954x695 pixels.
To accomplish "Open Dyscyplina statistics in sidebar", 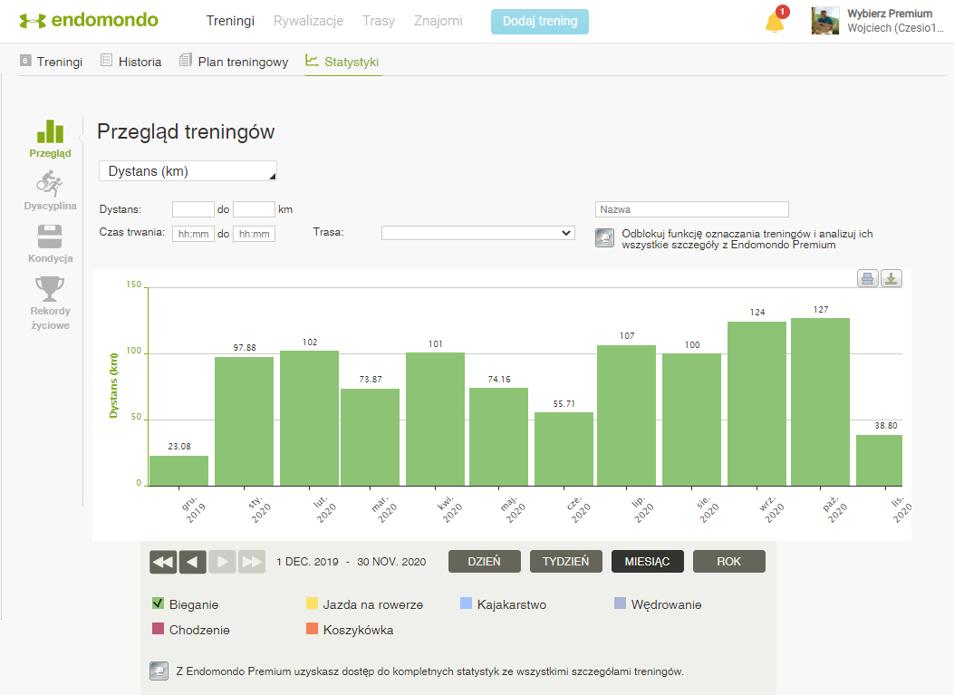I will click(x=50, y=191).
